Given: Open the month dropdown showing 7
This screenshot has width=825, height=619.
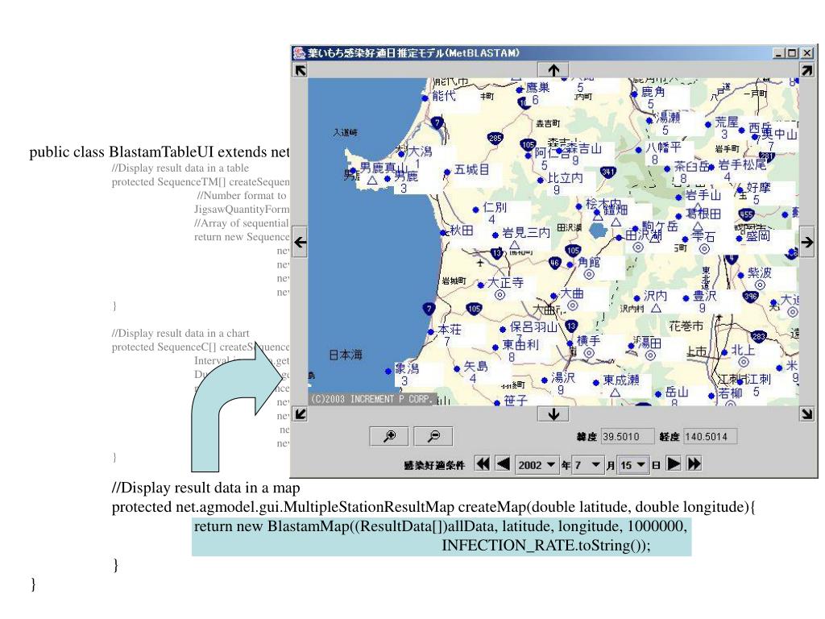Looking at the screenshot, I should (587, 465).
